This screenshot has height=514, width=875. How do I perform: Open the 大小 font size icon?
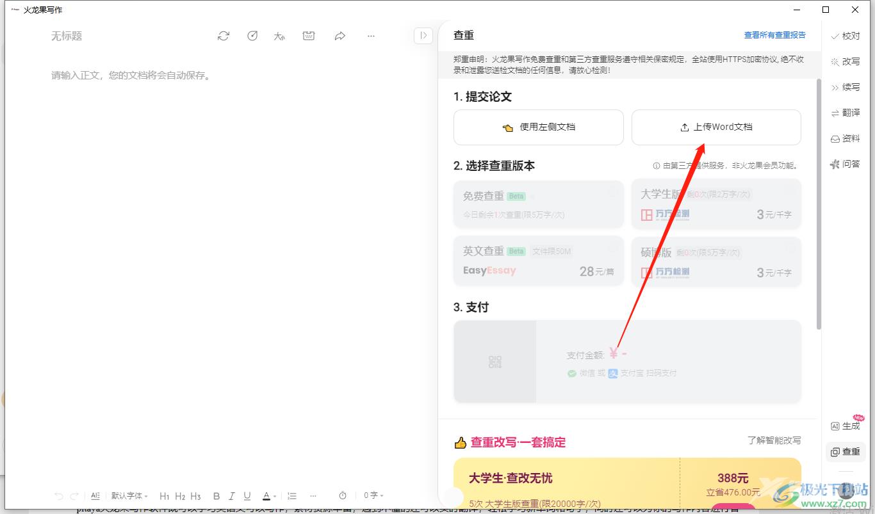click(279, 36)
